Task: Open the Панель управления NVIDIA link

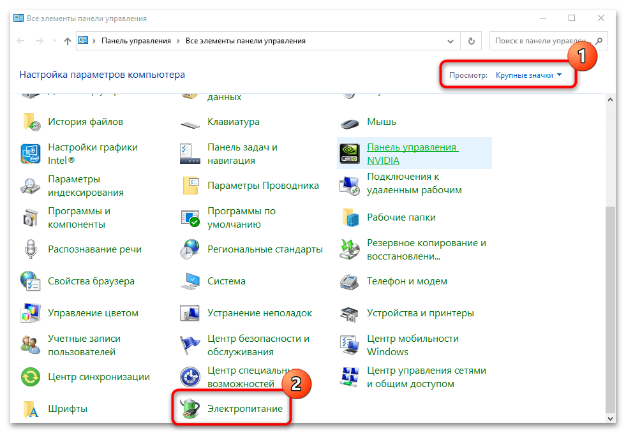Action: point(413,154)
